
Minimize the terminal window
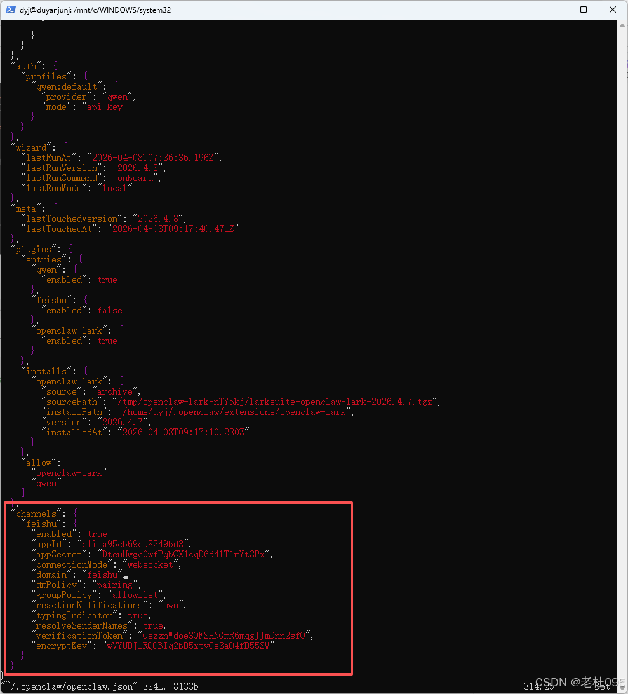click(x=555, y=10)
